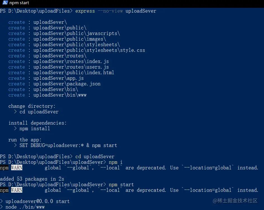Screen dimensions: 264x210
Task: Click the 'npm start' window title
Action: (x=19, y=3)
